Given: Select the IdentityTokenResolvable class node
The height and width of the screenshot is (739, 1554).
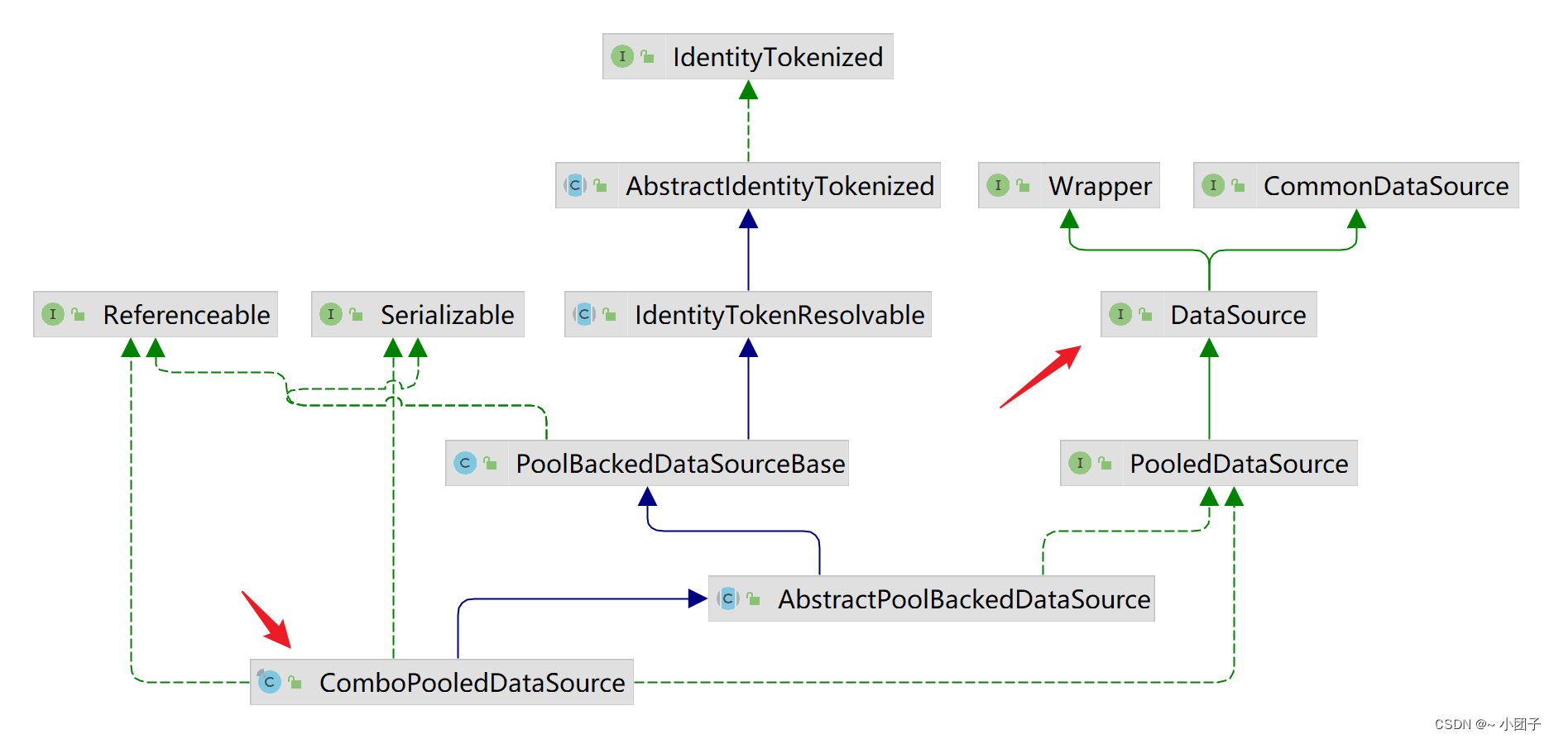Looking at the screenshot, I should click(x=748, y=314).
